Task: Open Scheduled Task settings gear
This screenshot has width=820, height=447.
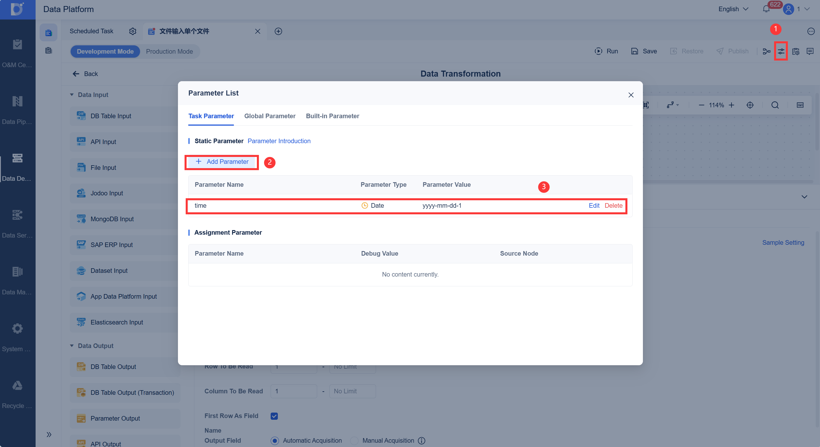Action: point(133,31)
